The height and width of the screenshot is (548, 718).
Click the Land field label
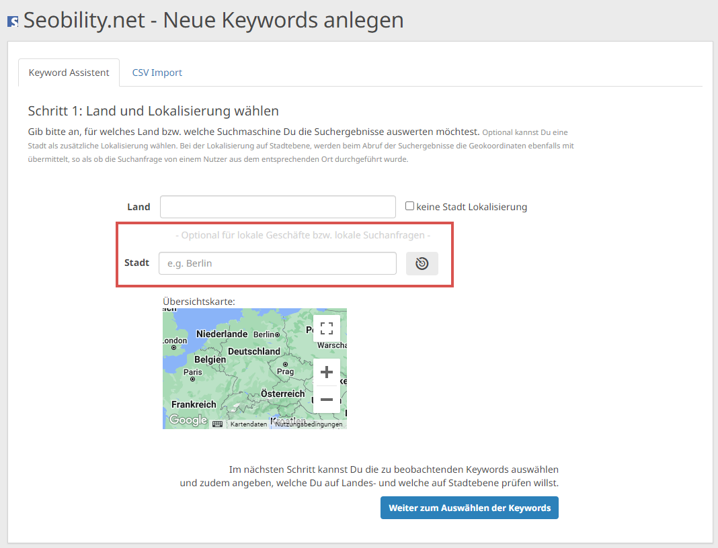pyautogui.click(x=138, y=207)
